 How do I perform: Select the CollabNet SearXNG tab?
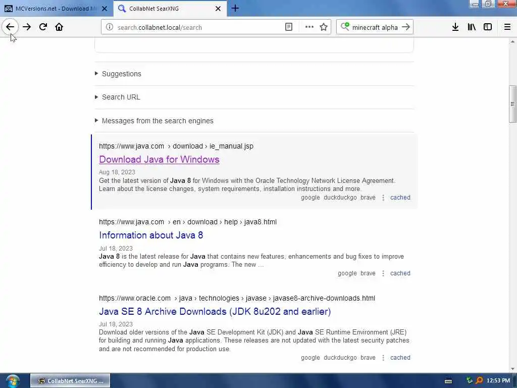(170, 9)
